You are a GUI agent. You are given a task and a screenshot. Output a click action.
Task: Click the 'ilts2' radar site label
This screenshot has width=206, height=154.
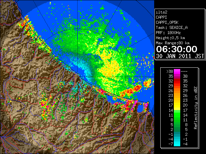(x=162, y=12)
